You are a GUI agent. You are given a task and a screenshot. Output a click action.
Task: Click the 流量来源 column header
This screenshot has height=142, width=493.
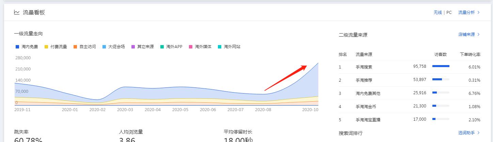(x=364, y=54)
